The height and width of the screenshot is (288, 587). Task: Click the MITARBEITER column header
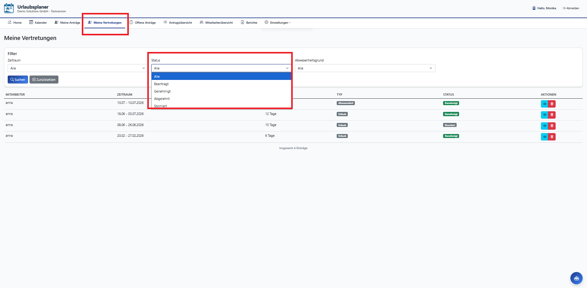(15, 95)
